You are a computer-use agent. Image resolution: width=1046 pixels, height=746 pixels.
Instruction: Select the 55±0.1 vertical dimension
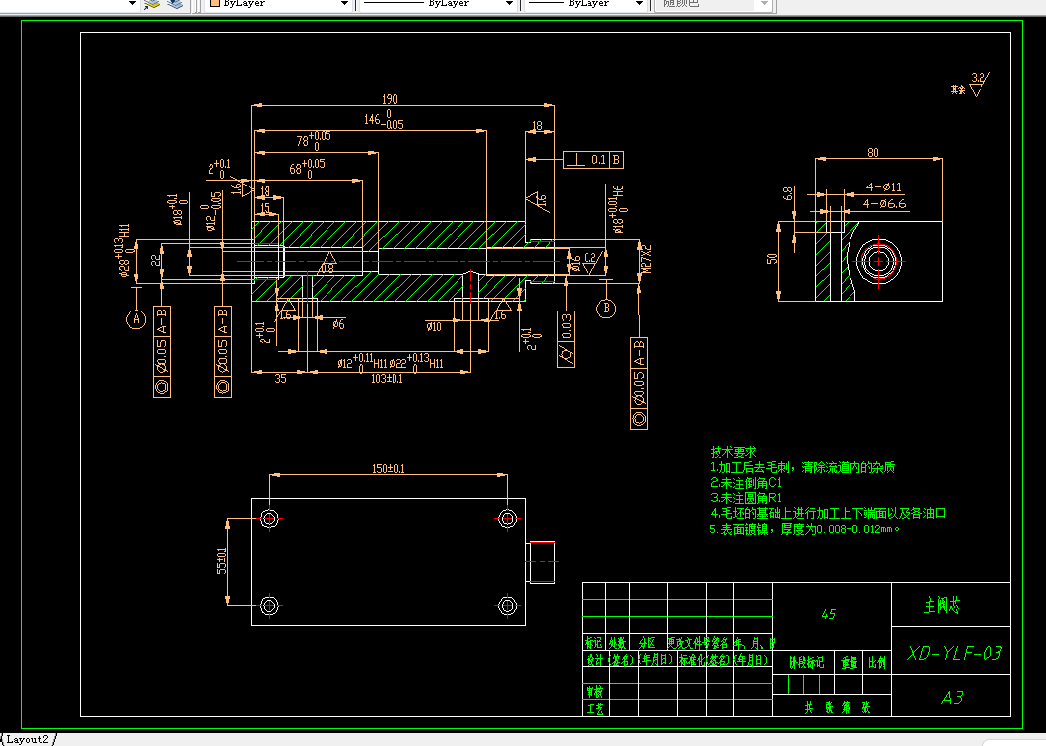pyautogui.click(x=221, y=560)
